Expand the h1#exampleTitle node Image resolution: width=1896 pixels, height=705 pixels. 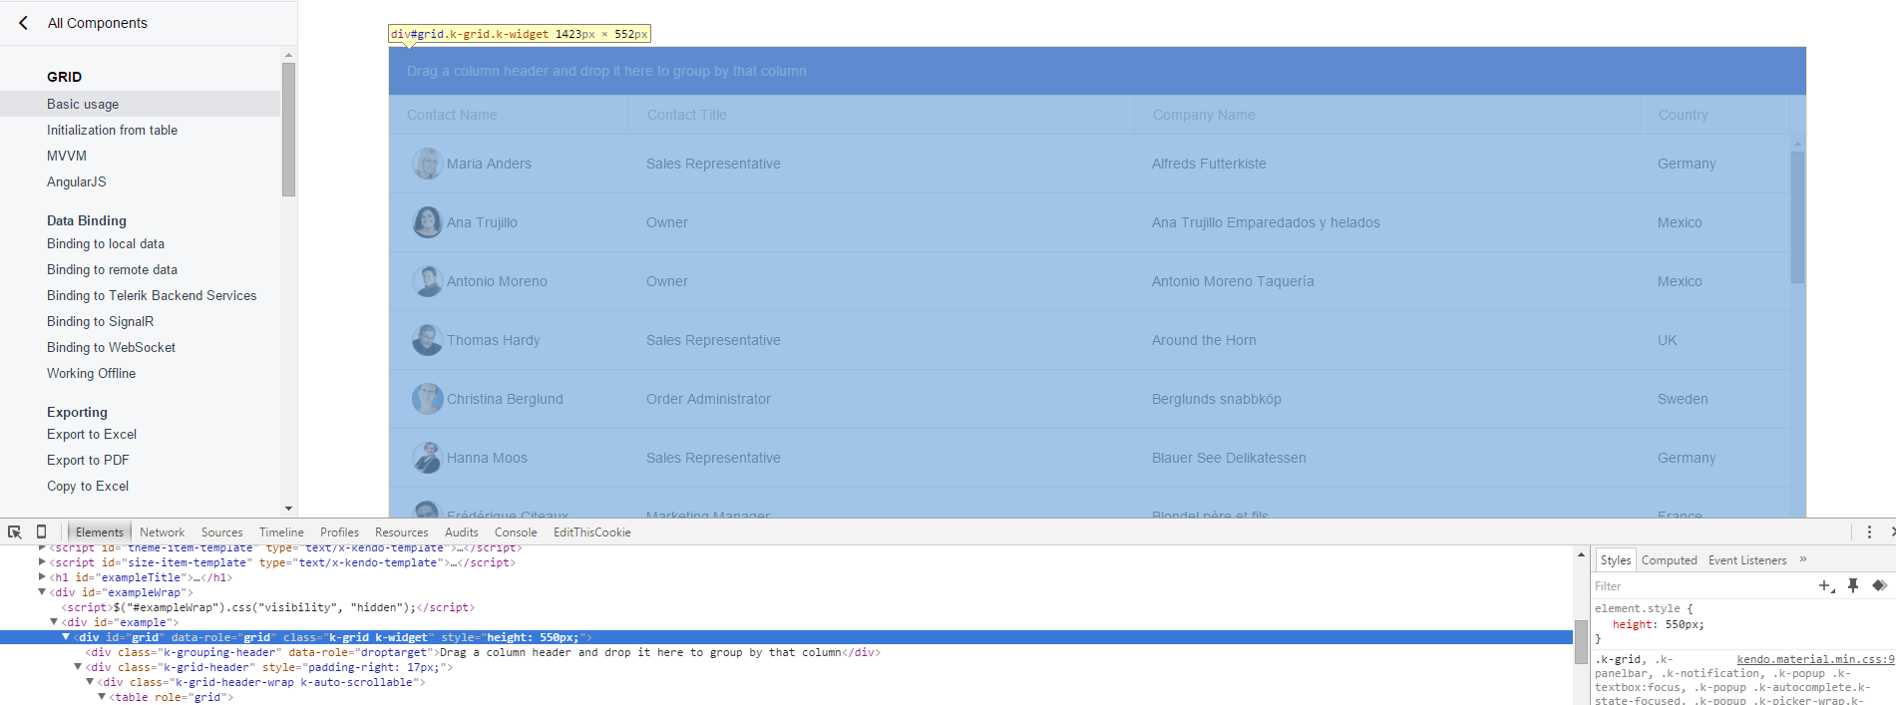42,577
